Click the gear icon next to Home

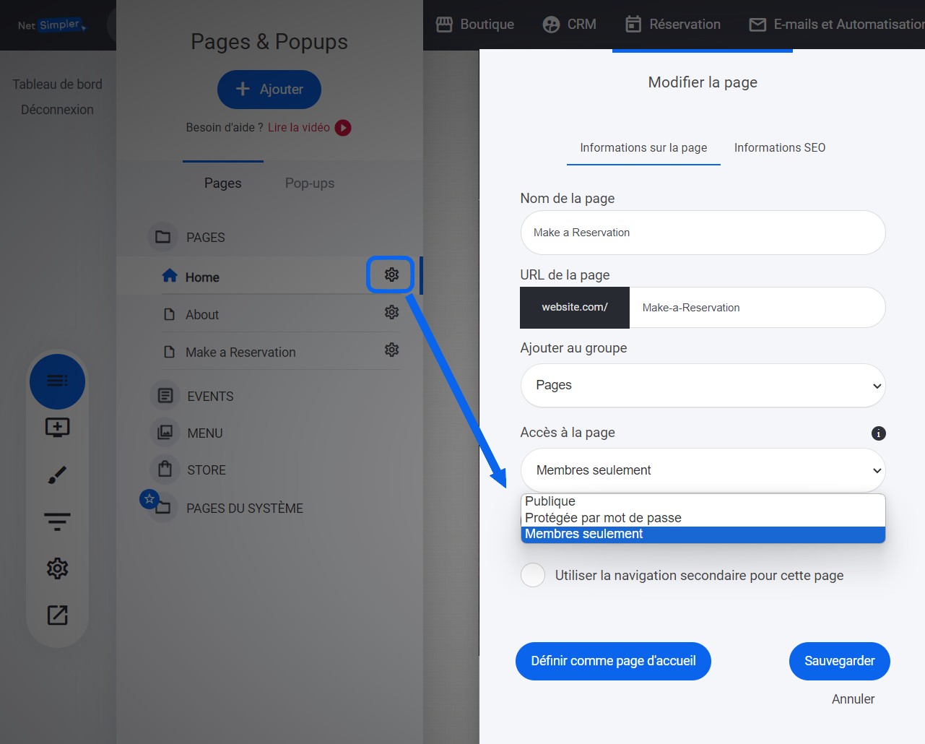pos(391,274)
